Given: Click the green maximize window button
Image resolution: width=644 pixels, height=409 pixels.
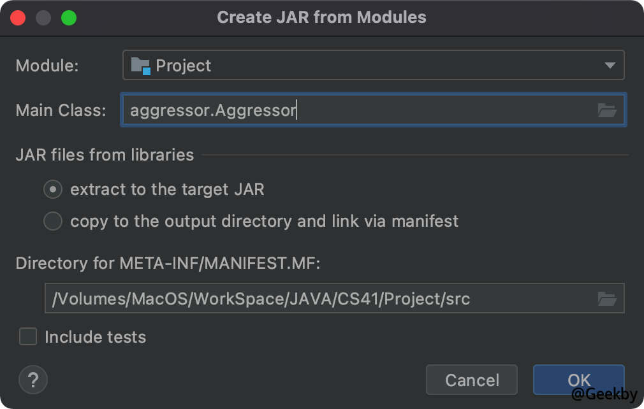Looking at the screenshot, I should click(69, 18).
